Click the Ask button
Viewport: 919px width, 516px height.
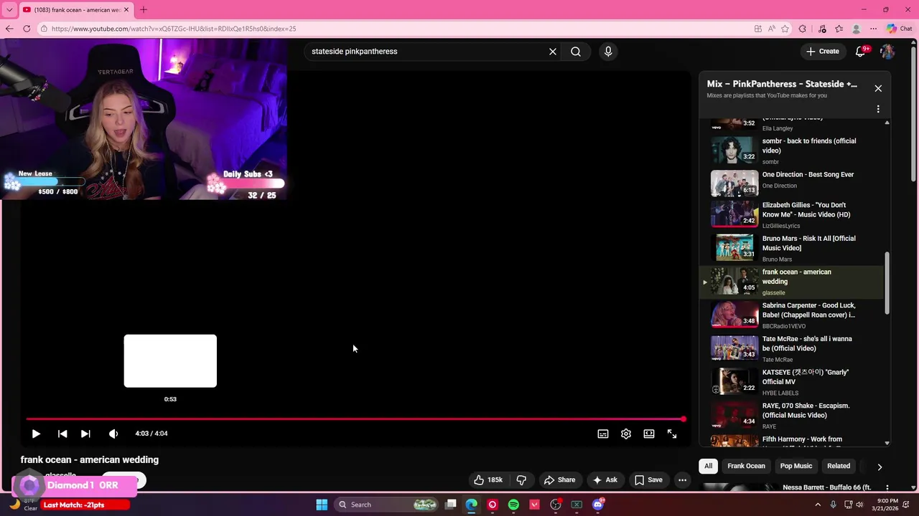pyautogui.click(x=604, y=480)
